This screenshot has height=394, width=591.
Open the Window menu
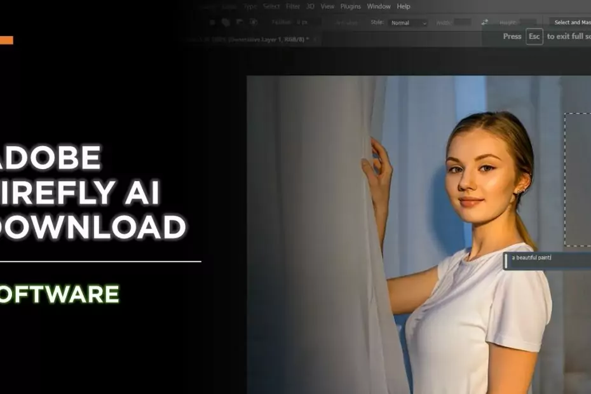(x=378, y=6)
